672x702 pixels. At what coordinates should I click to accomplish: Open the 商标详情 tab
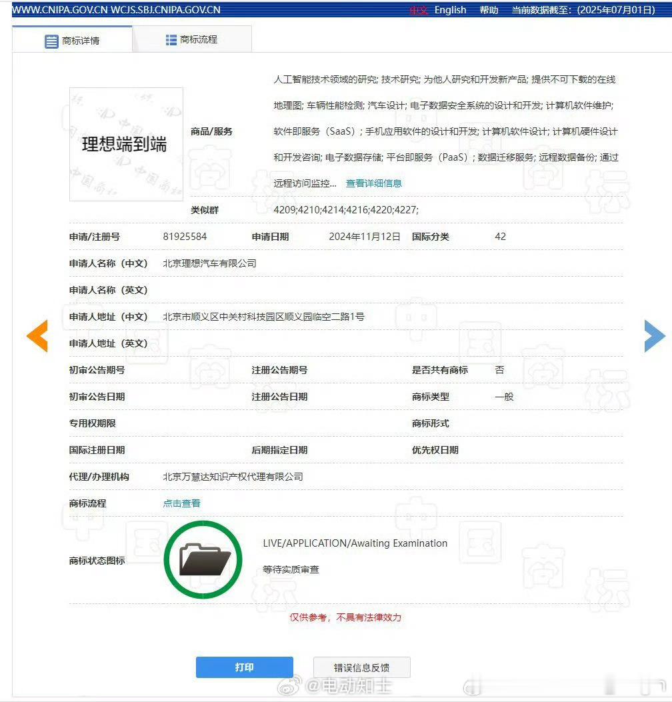click(x=72, y=41)
